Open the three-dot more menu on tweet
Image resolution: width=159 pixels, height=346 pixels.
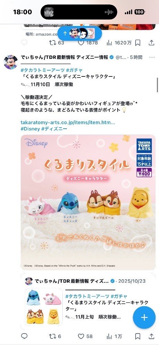pyautogui.click(x=152, y=57)
